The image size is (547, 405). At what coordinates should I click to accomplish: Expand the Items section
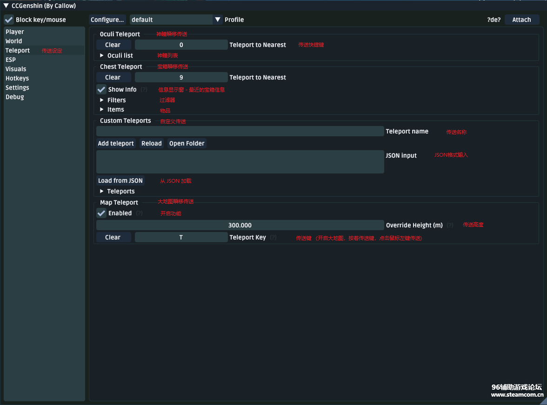click(x=102, y=109)
